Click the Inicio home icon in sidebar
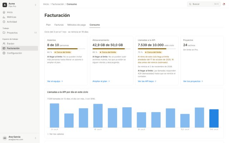This screenshot has width=229, height=143. pos(4,12)
